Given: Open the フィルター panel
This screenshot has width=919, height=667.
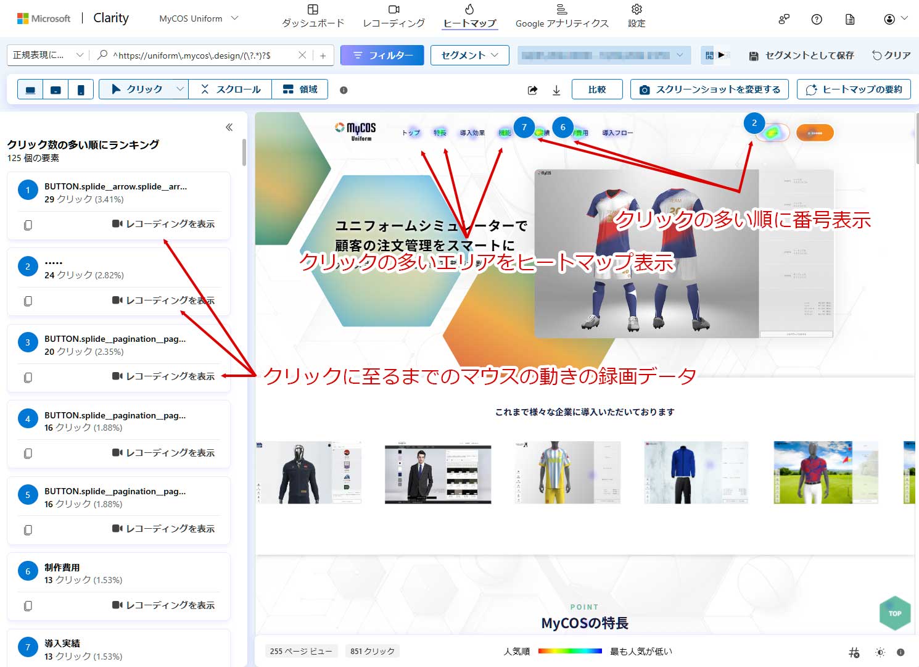Looking at the screenshot, I should [382, 55].
